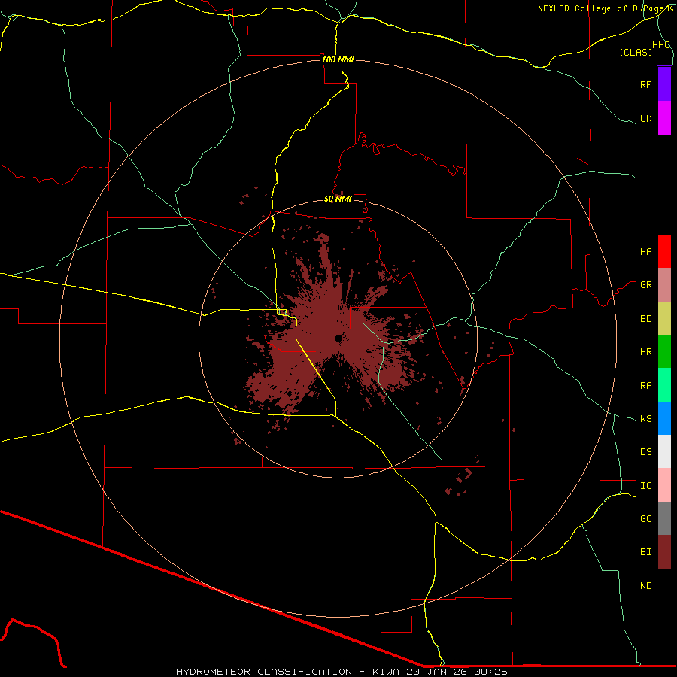Click the RA legend label
Image resolution: width=677 pixels, height=677 pixels.
coord(646,386)
